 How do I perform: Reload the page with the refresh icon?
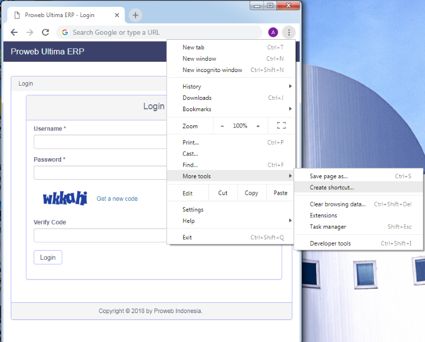pos(45,32)
